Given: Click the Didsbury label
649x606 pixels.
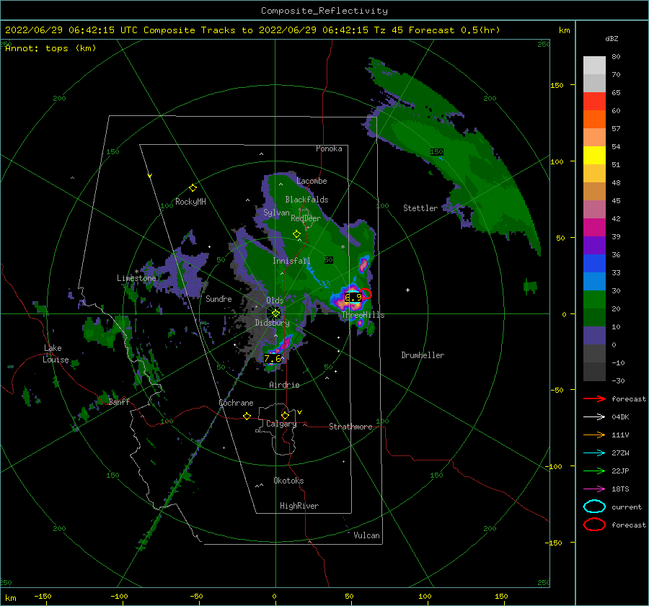Looking at the screenshot, I should pos(272,323).
